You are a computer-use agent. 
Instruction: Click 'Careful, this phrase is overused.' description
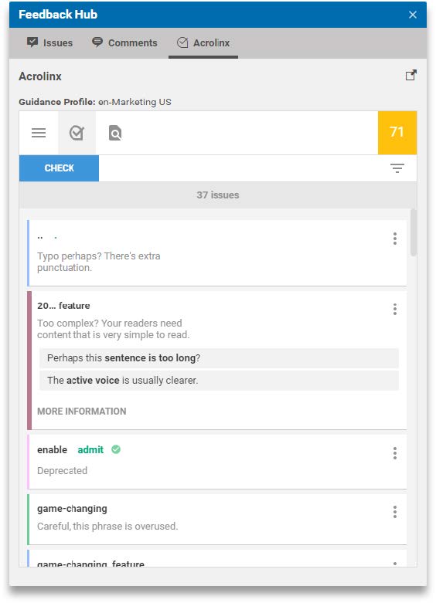pyautogui.click(x=107, y=526)
